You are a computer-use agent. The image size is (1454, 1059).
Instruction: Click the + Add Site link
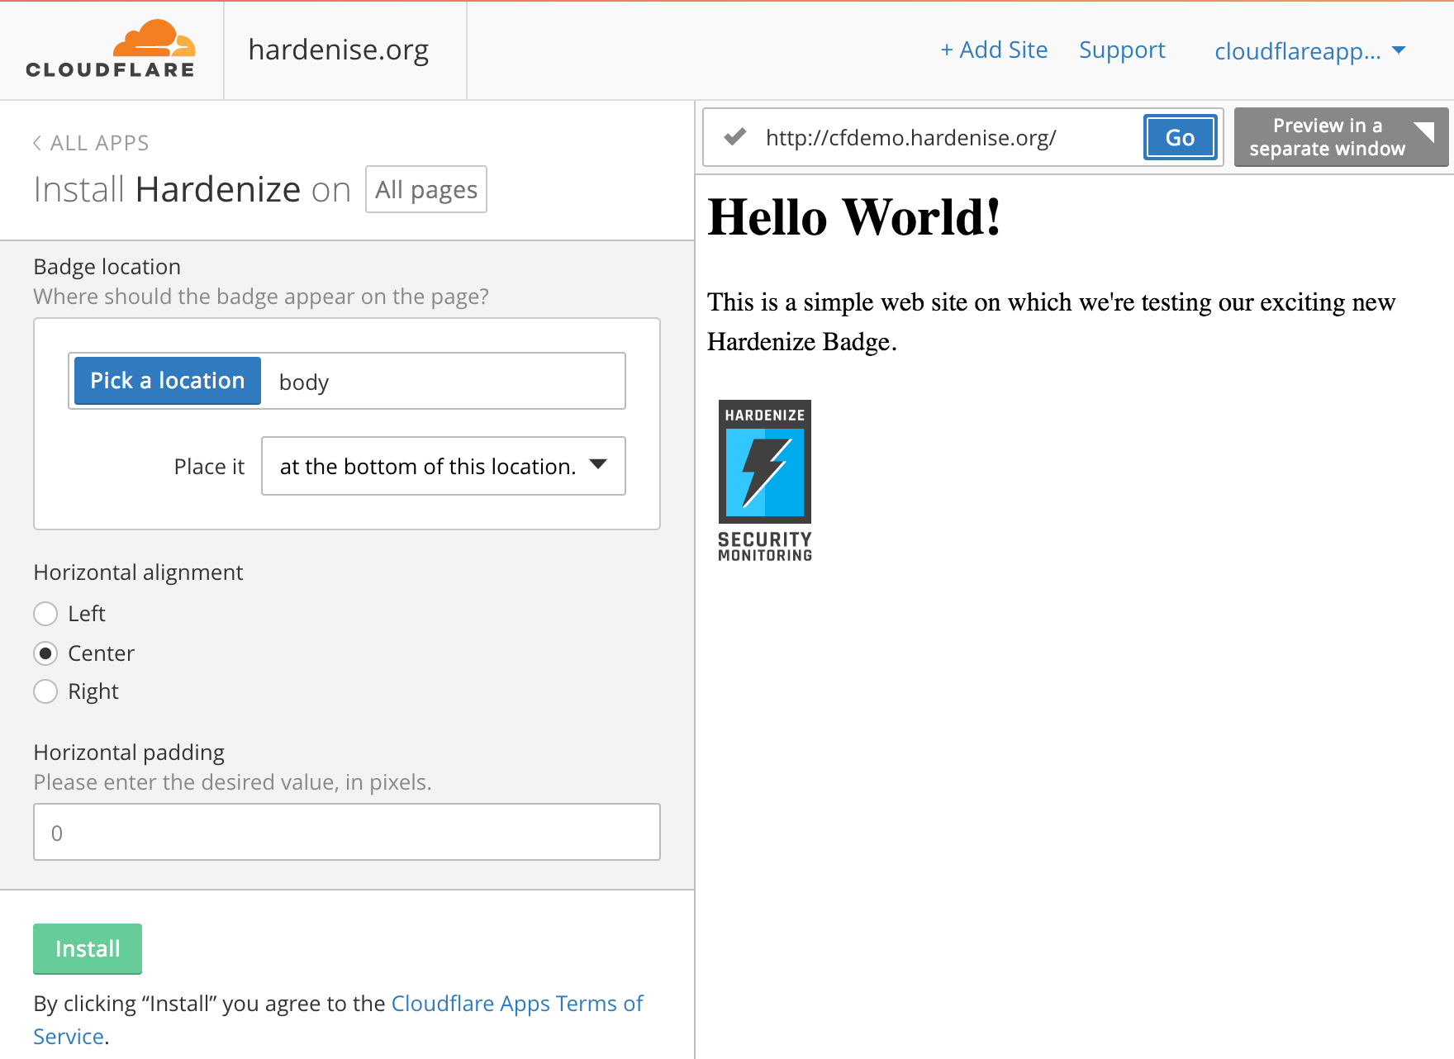pyautogui.click(x=994, y=50)
